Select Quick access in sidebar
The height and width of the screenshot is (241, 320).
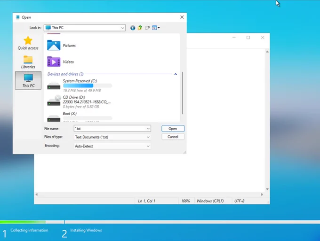[28, 43]
